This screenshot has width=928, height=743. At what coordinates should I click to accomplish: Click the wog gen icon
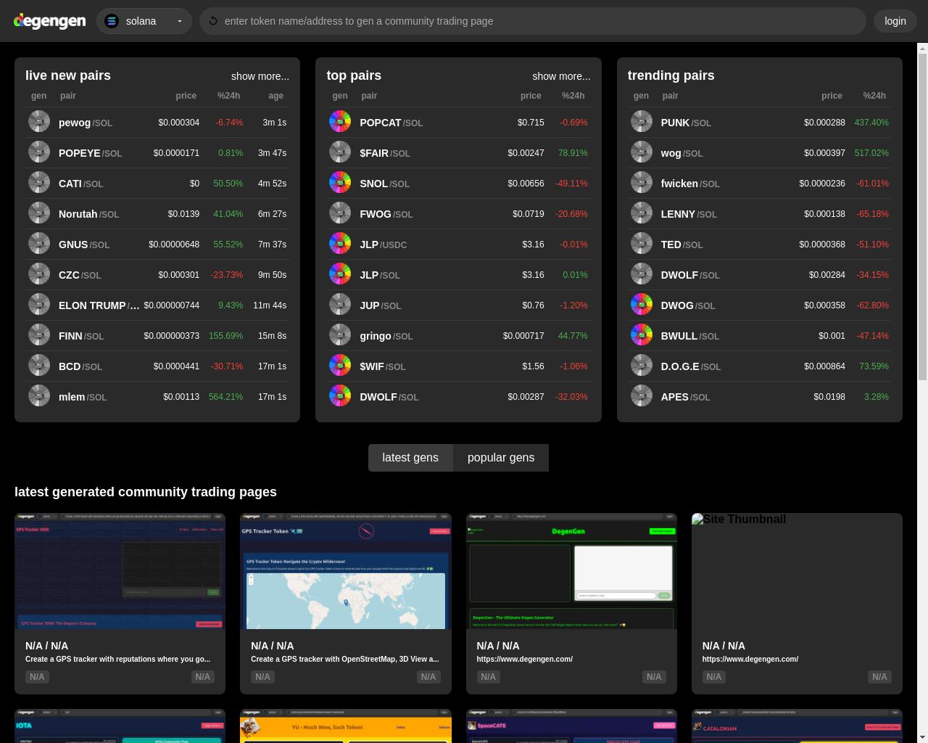(642, 152)
